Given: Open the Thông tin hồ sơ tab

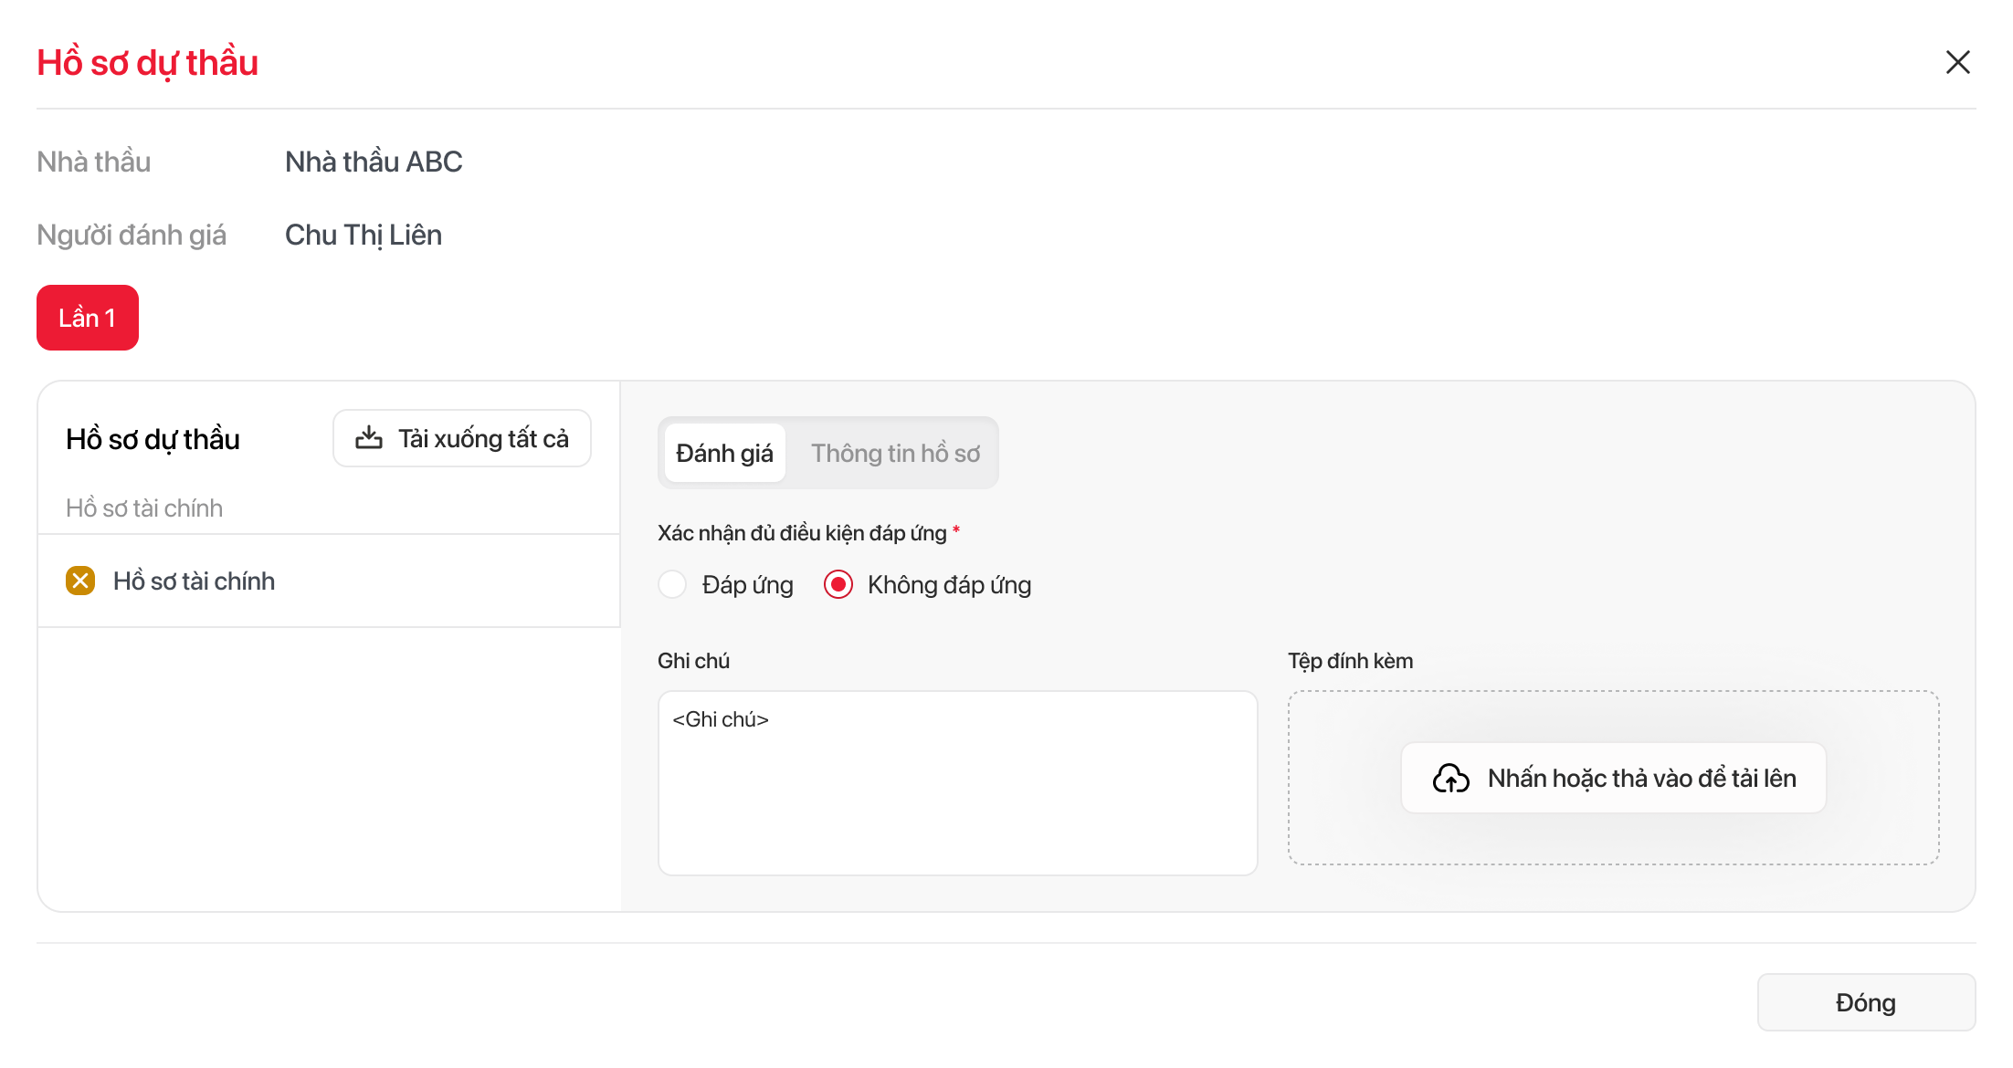Looking at the screenshot, I should pyautogui.click(x=895, y=453).
